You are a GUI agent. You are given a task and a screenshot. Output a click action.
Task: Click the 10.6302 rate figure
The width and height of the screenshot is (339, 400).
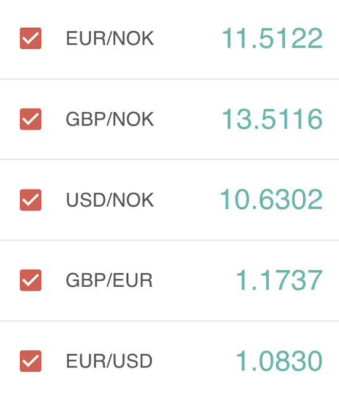[271, 200]
